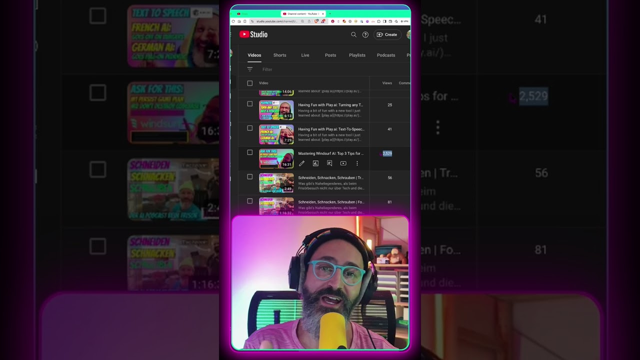640x360 pixels.
Task: Reload the browser page
Action: [233, 21]
